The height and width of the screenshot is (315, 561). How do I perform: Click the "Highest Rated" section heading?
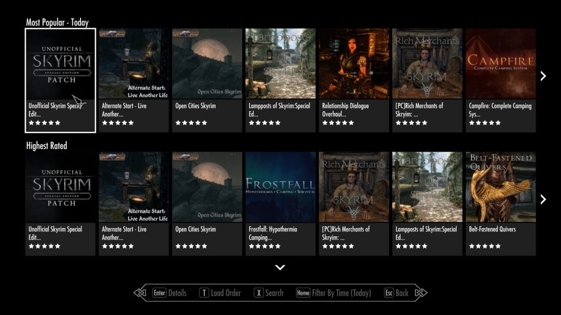pos(47,145)
